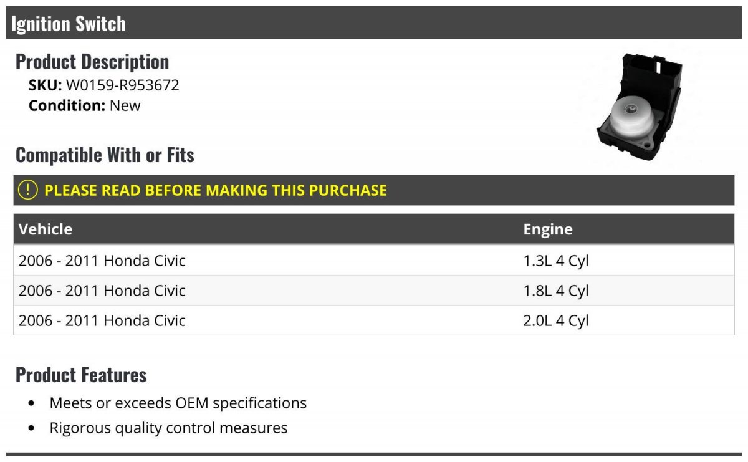This screenshot has height=462, width=748.
Task: Click the 1.3L 4 Cyl engine cell
Action: pos(556,261)
